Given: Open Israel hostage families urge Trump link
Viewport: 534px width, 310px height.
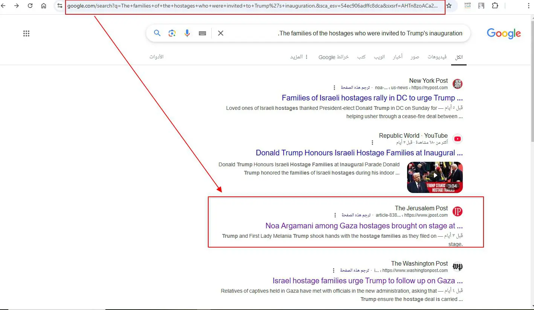Looking at the screenshot, I should pos(368,281).
